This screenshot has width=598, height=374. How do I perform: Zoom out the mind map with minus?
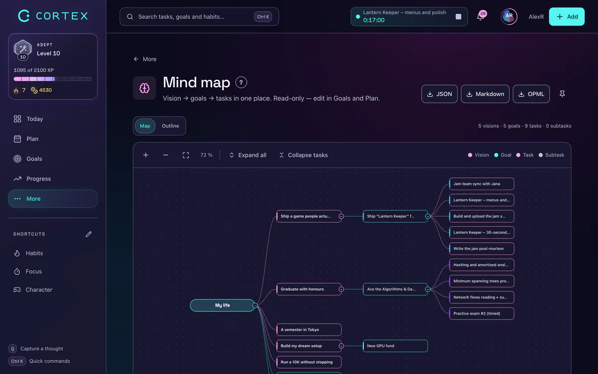(166, 155)
